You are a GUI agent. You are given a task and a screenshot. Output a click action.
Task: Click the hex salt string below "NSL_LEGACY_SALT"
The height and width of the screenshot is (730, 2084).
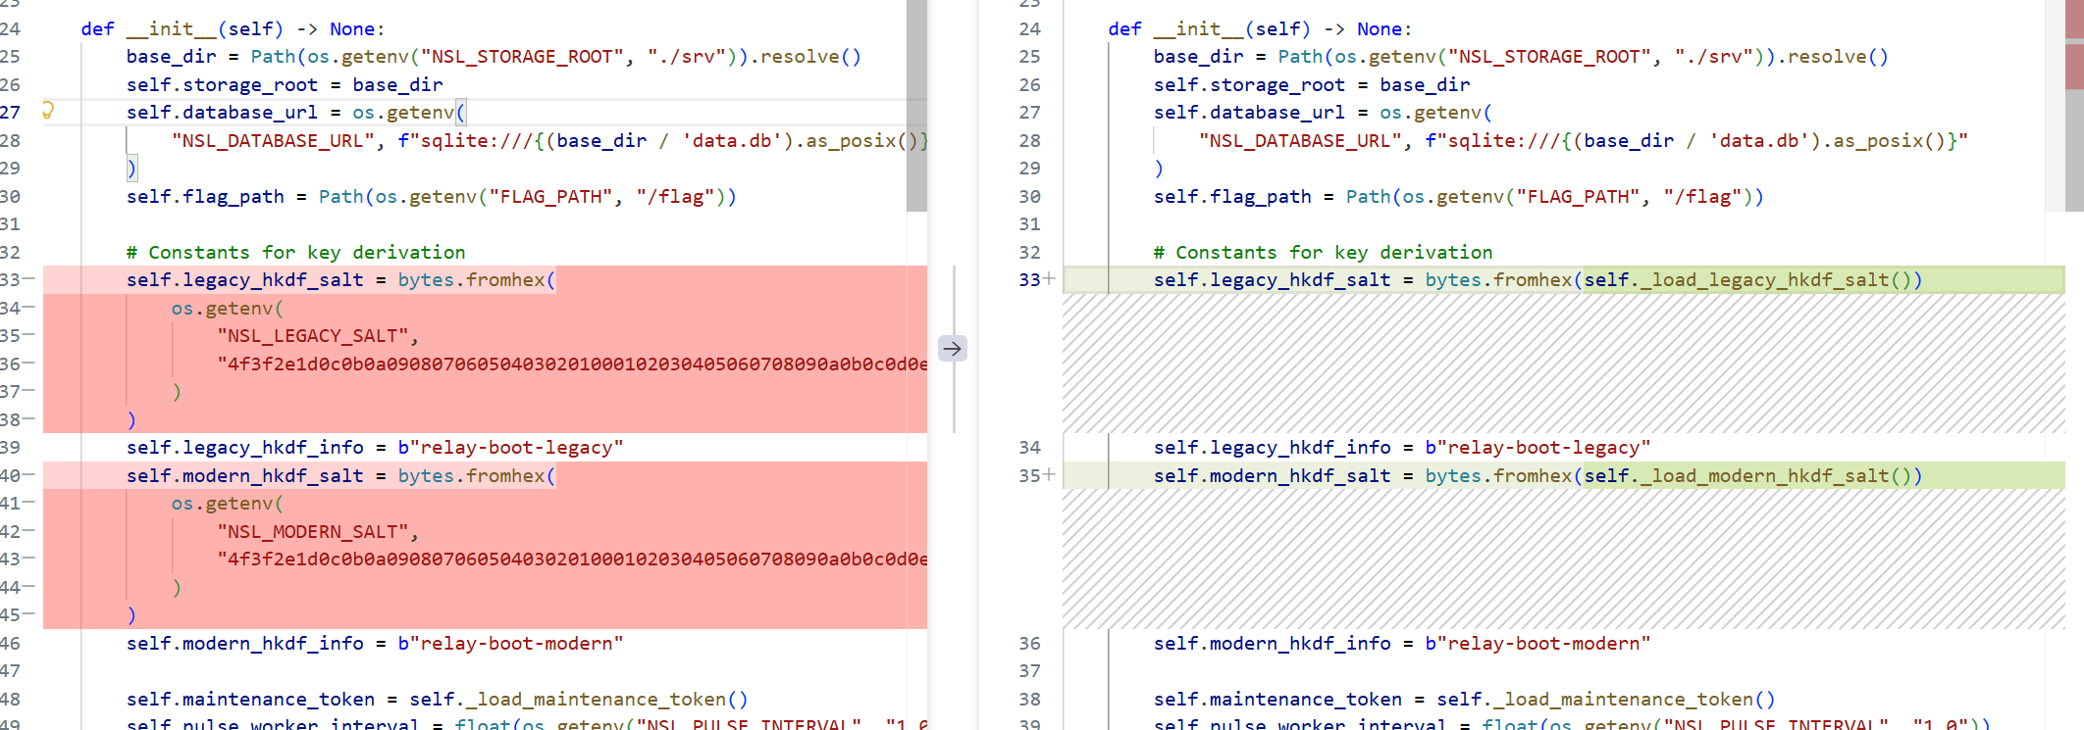[572, 365]
